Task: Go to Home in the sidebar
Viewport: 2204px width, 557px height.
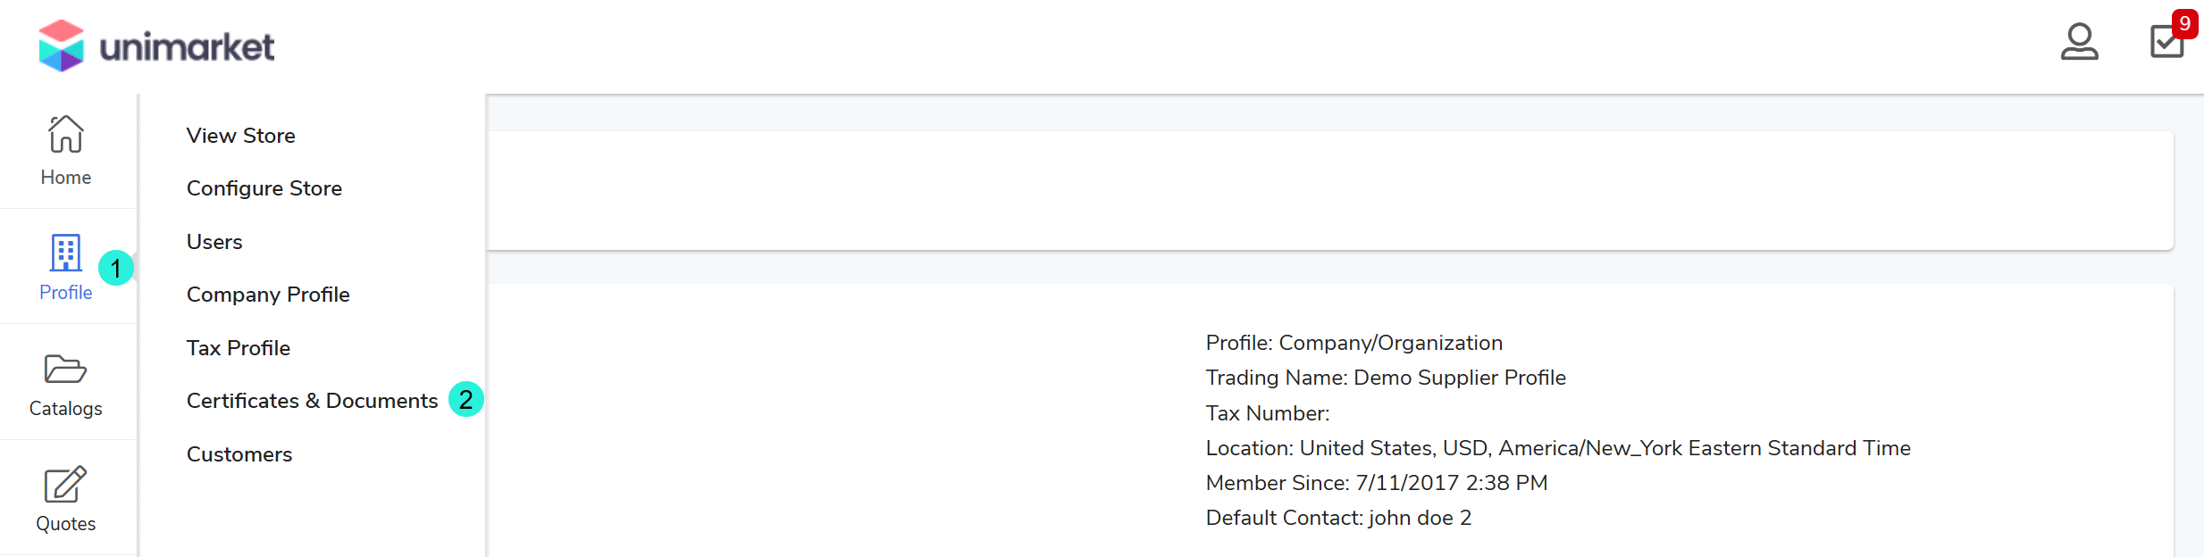Action: tap(66, 151)
